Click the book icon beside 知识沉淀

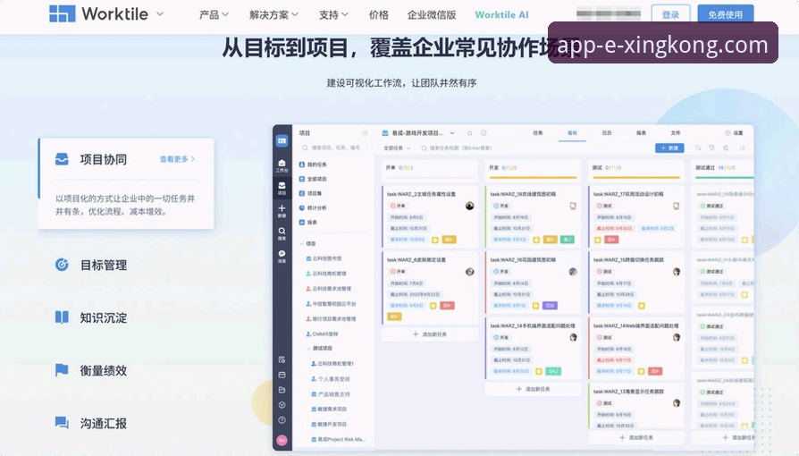(62, 317)
